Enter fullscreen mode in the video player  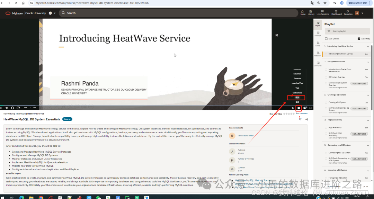pos(311,108)
